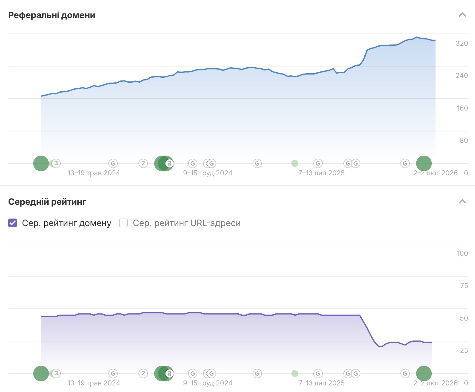Click Google marker above '13–19 трав 2024' in top chart

113,163
